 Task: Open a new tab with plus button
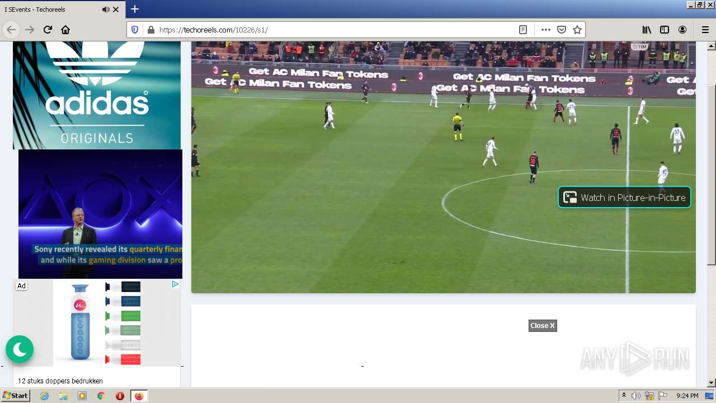click(x=135, y=9)
